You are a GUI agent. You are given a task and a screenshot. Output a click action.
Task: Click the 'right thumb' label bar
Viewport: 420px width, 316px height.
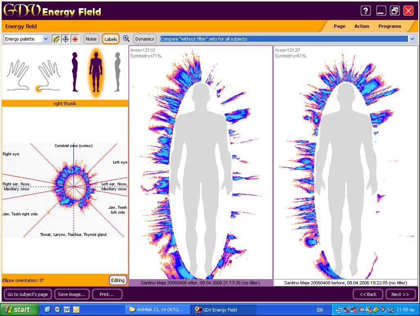[65, 104]
